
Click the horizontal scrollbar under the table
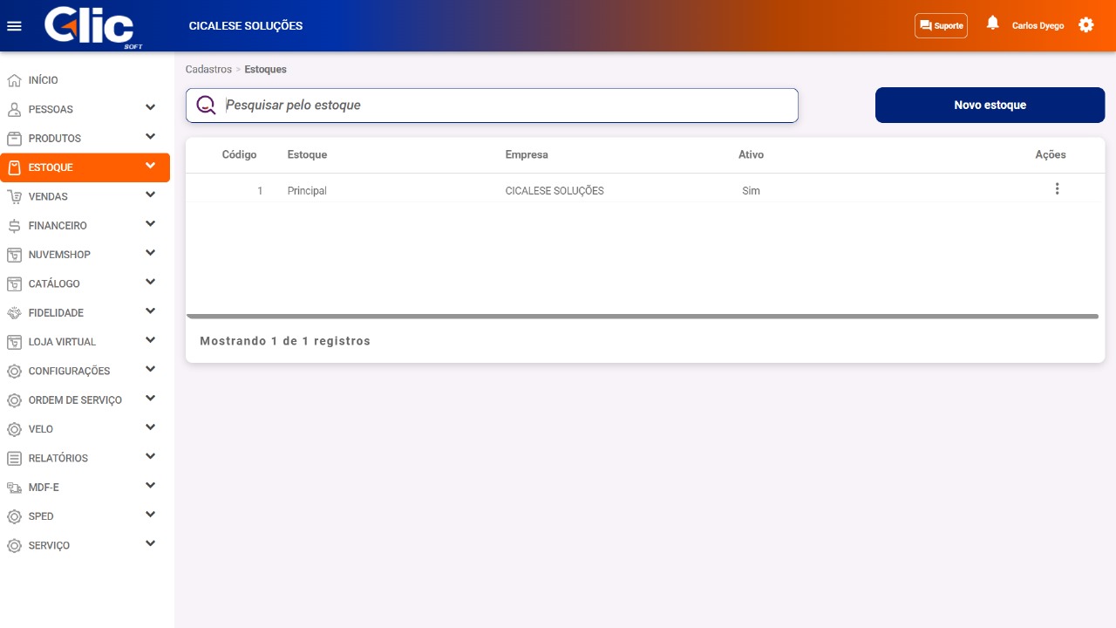(x=642, y=317)
